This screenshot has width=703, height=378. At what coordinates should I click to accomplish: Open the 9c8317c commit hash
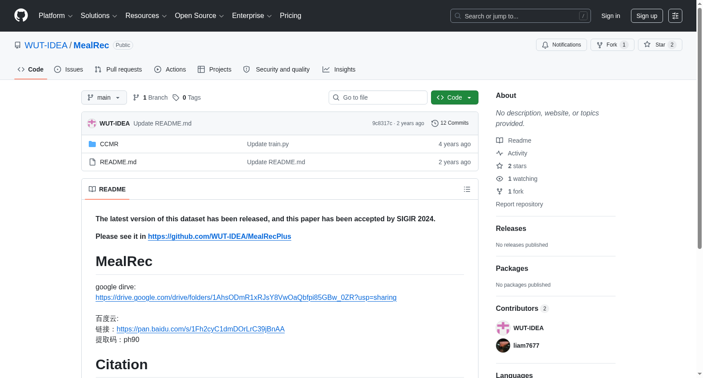coord(382,123)
